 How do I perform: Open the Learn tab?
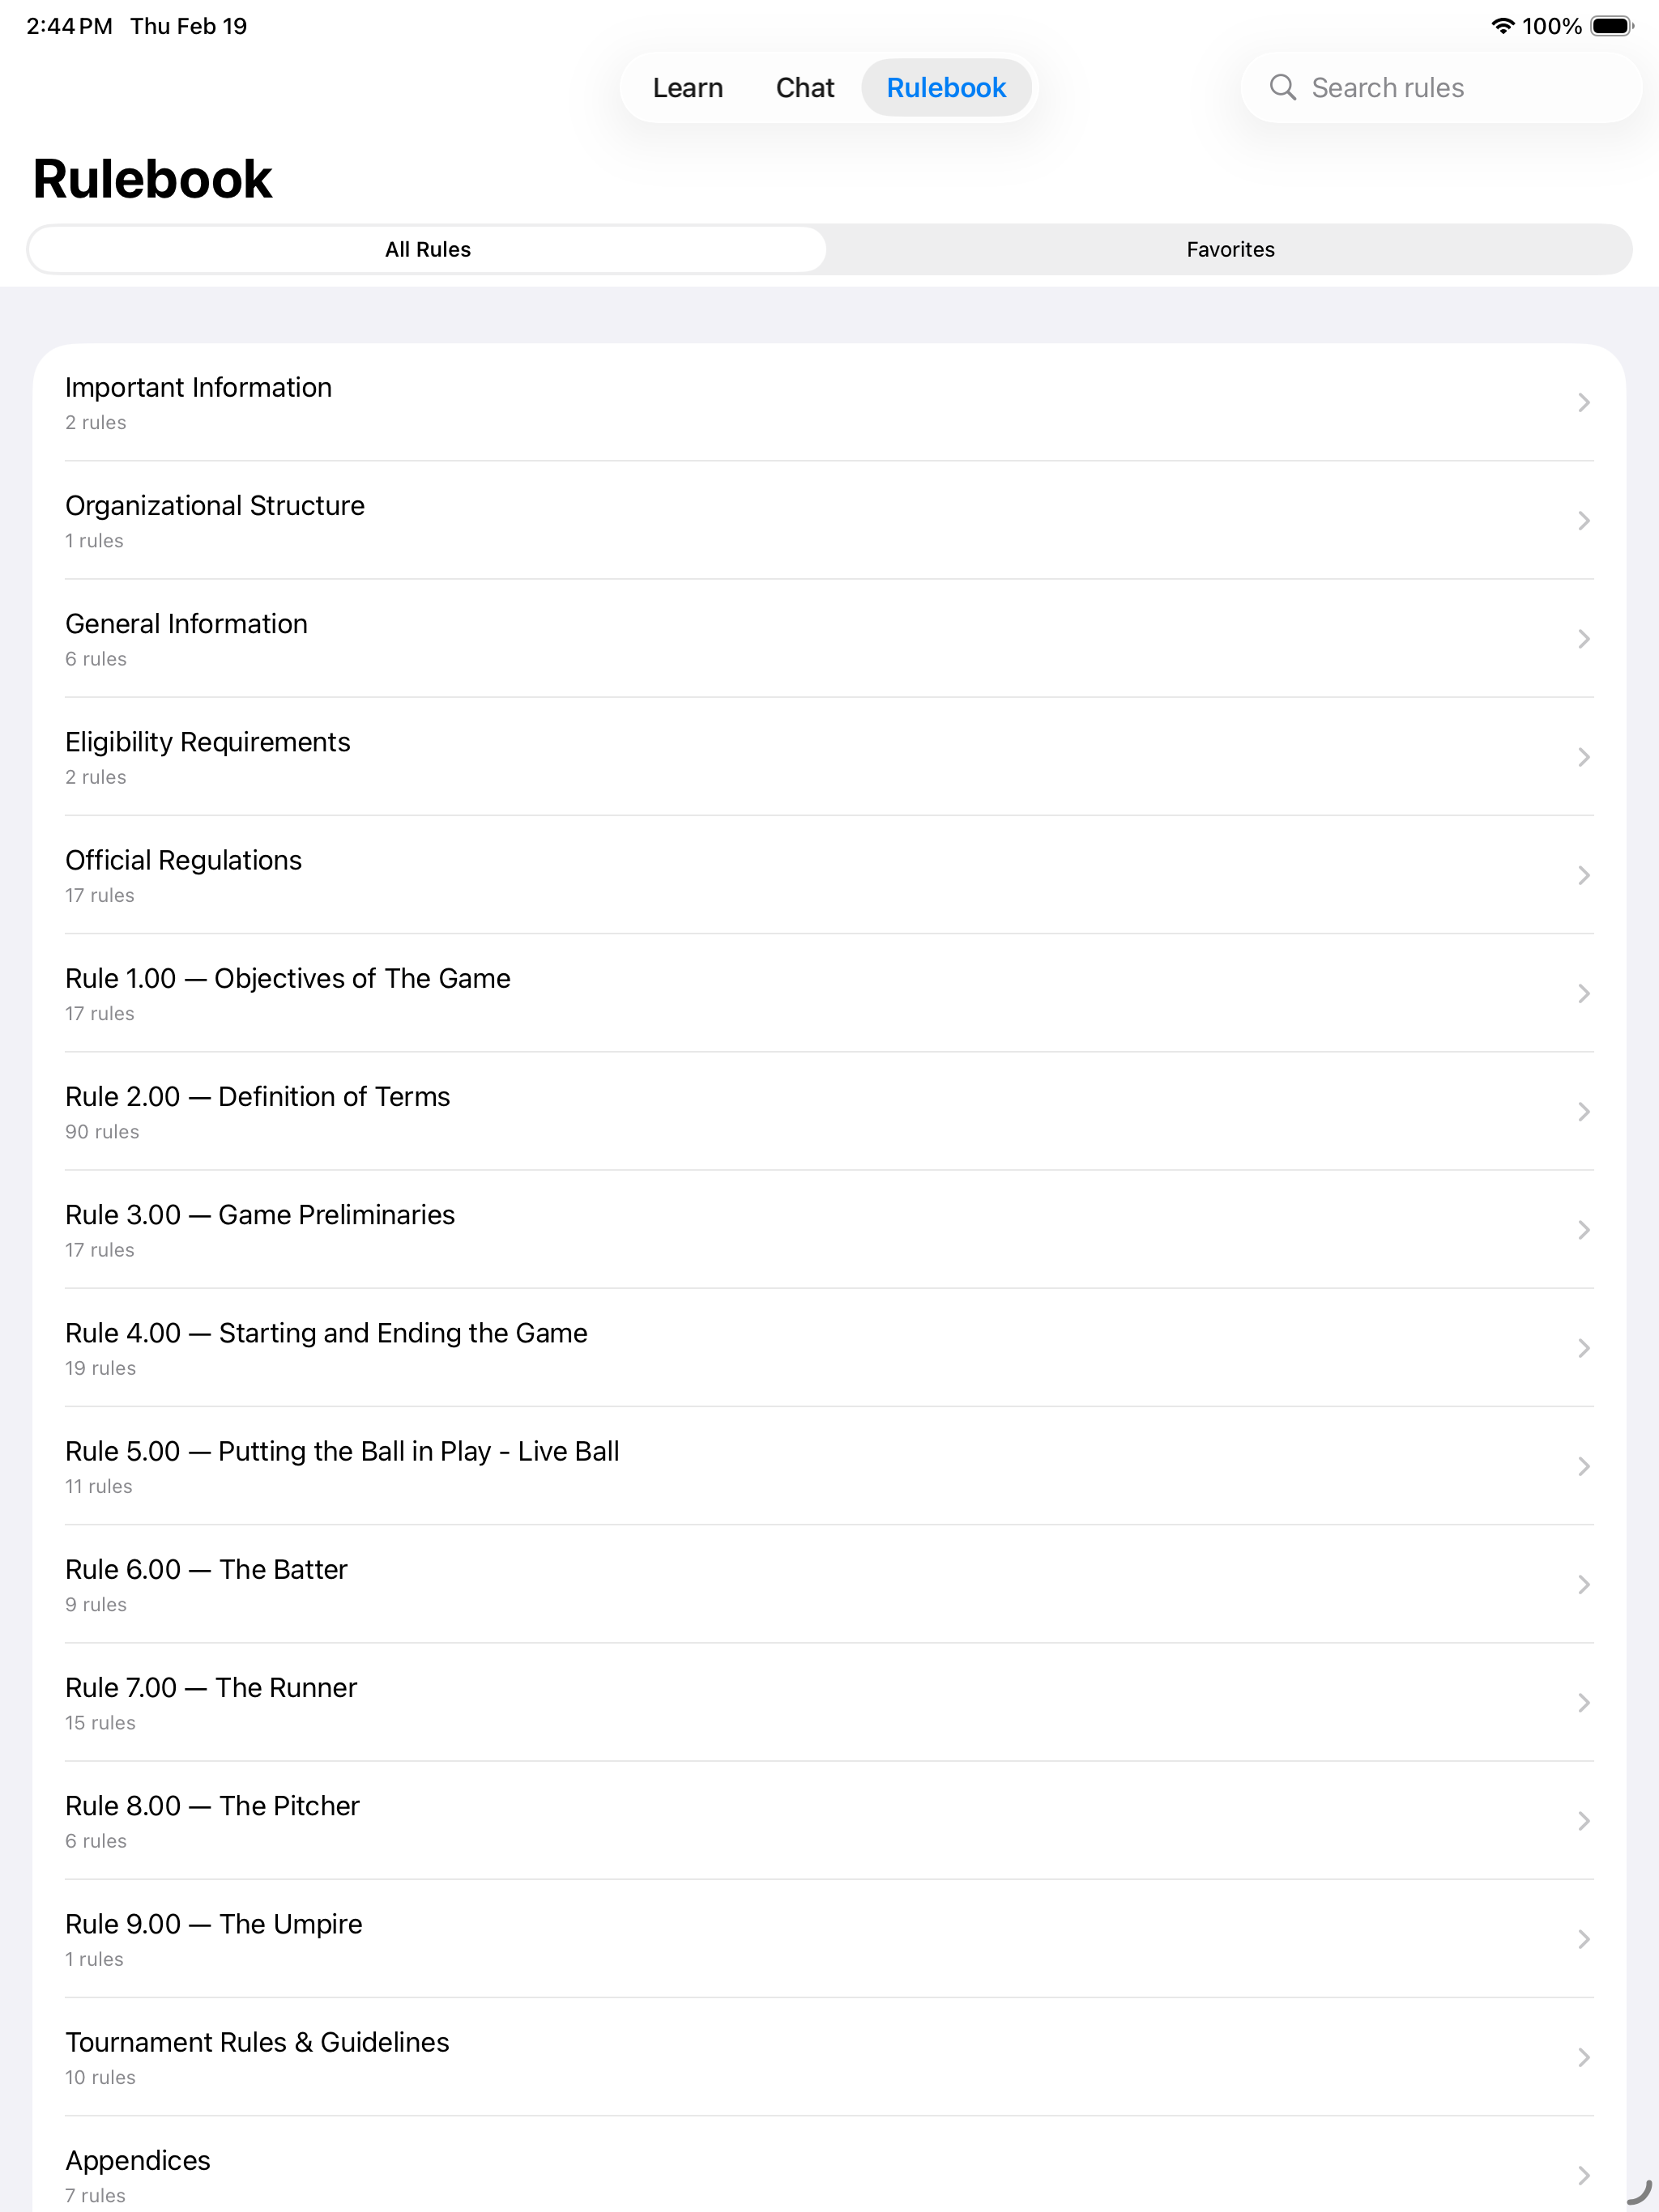click(688, 88)
